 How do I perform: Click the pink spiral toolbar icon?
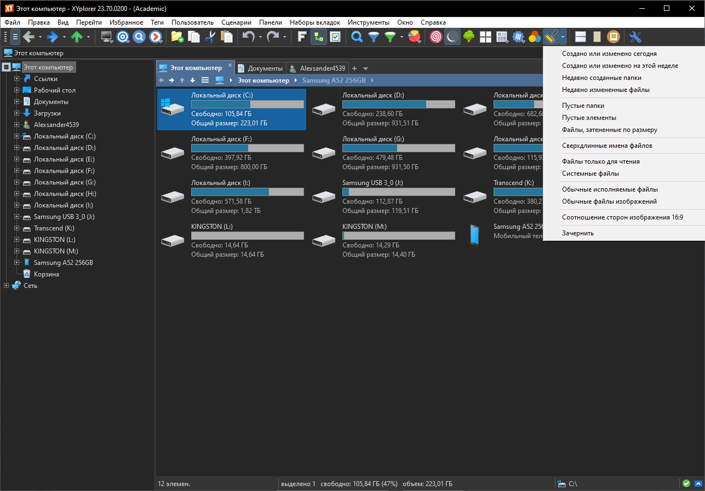coord(436,37)
